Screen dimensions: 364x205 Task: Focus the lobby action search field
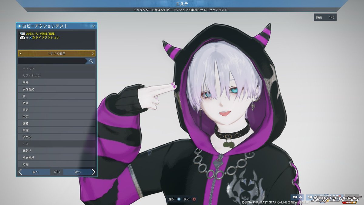(52, 61)
